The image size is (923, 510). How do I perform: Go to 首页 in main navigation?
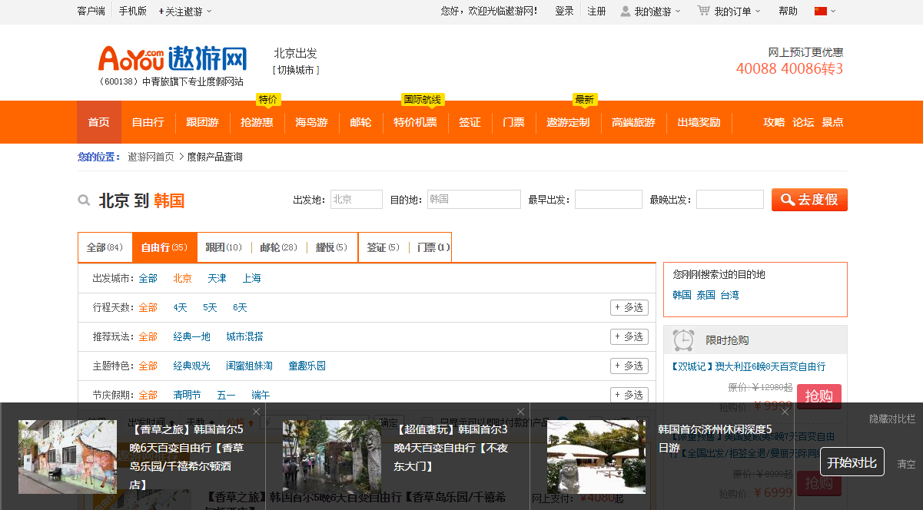(x=99, y=122)
